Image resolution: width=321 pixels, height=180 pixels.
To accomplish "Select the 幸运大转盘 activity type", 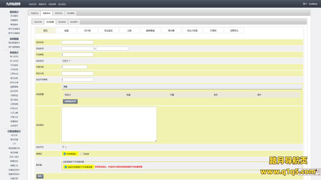I will coord(192,30).
